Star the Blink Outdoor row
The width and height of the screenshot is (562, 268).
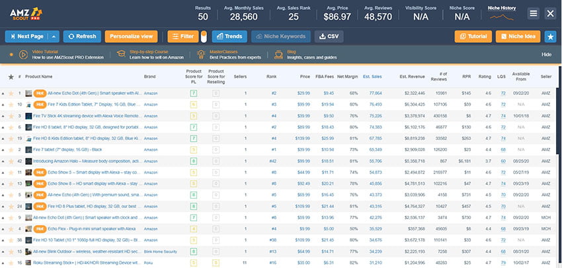coord(11,251)
